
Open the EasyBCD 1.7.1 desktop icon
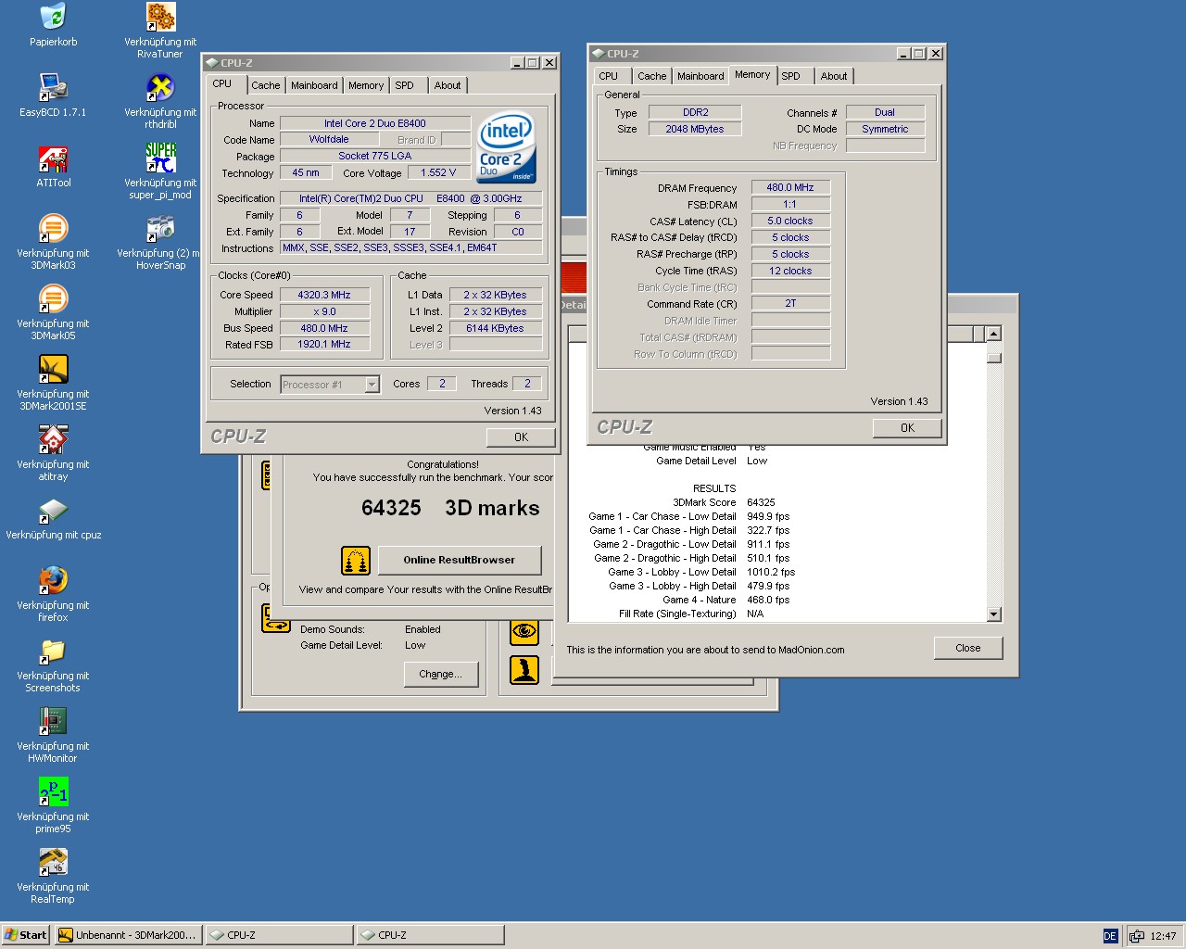point(53,87)
